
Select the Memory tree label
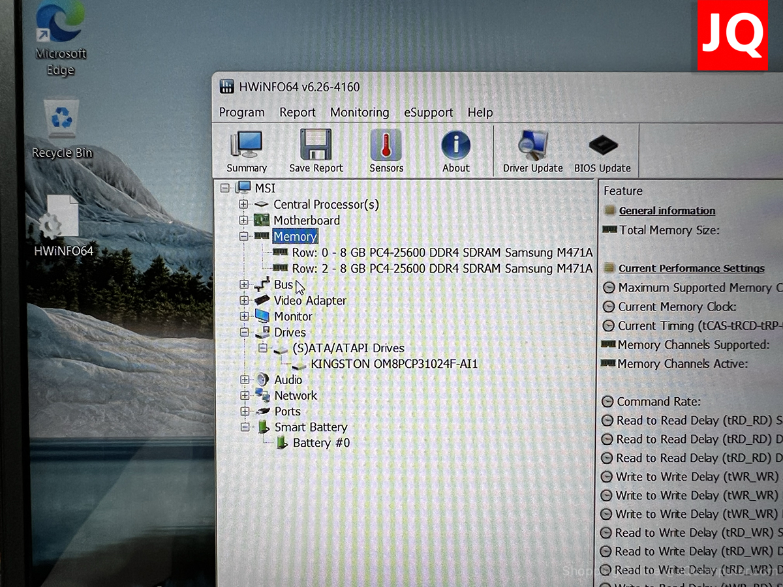click(x=296, y=236)
